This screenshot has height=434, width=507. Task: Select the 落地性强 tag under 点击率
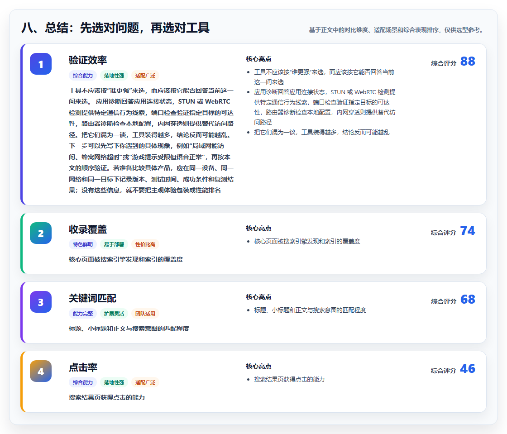(114, 382)
